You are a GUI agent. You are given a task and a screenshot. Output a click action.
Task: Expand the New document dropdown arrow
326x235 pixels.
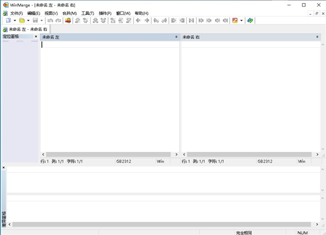pyautogui.click(x=14, y=21)
